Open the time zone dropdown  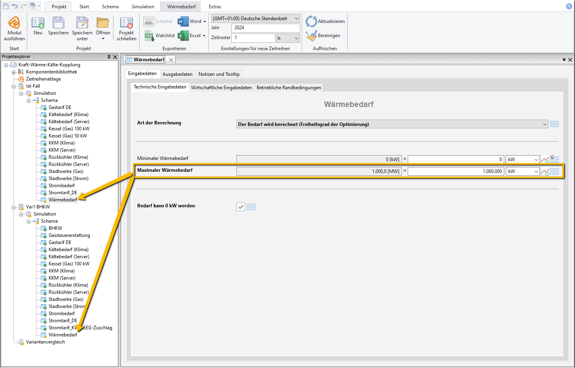click(x=296, y=19)
